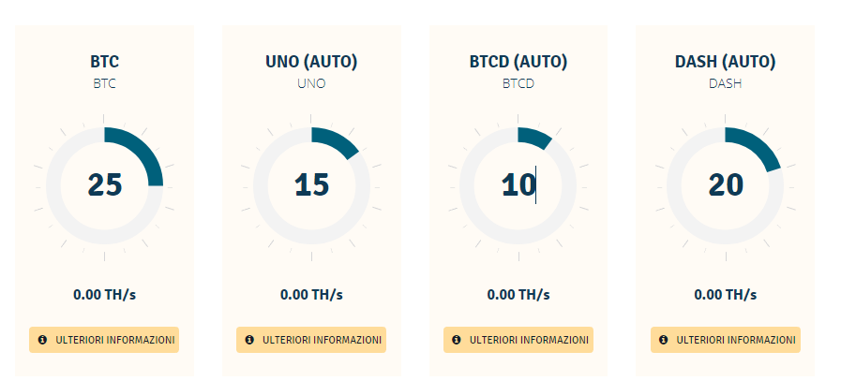Click the info icon on BTC card
The height and width of the screenshot is (381, 841).
tap(42, 340)
